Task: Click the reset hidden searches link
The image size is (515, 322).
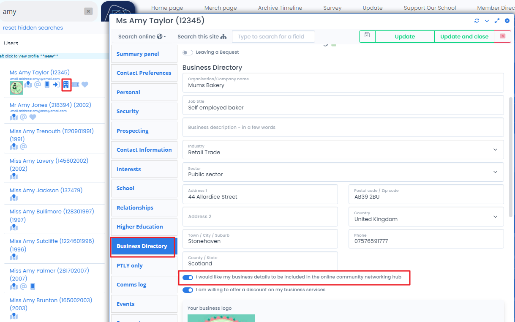Action: click(x=33, y=28)
